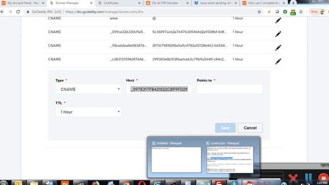Open the command prompt taskbar icon
Image resolution: width=329 pixels, height=185 pixels.
[173, 183]
